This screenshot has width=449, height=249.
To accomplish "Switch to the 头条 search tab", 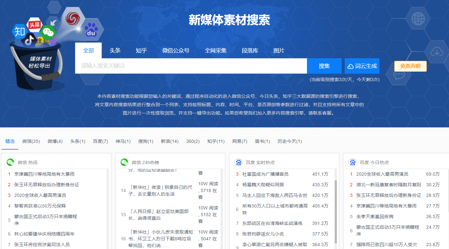I will [x=115, y=51].
